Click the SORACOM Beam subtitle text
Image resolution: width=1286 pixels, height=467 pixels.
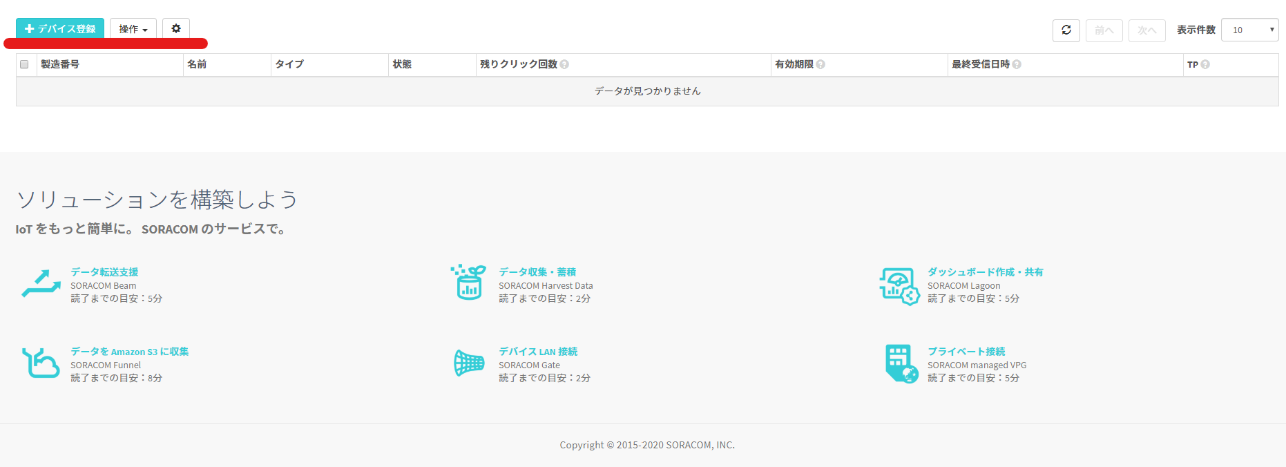(x=104, y=286)
